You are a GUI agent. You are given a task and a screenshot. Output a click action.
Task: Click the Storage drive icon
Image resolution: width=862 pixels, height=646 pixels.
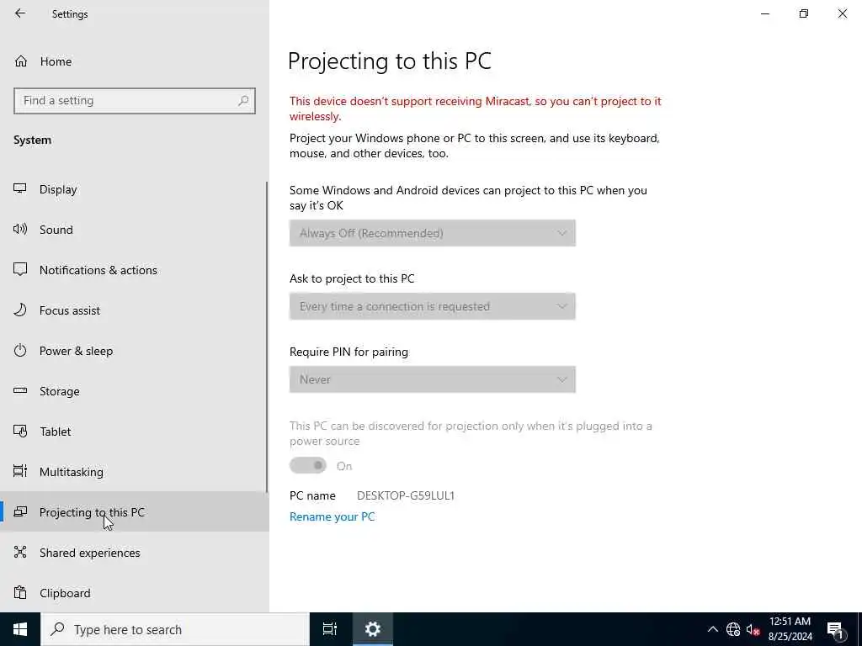click(x=20, y=390)
